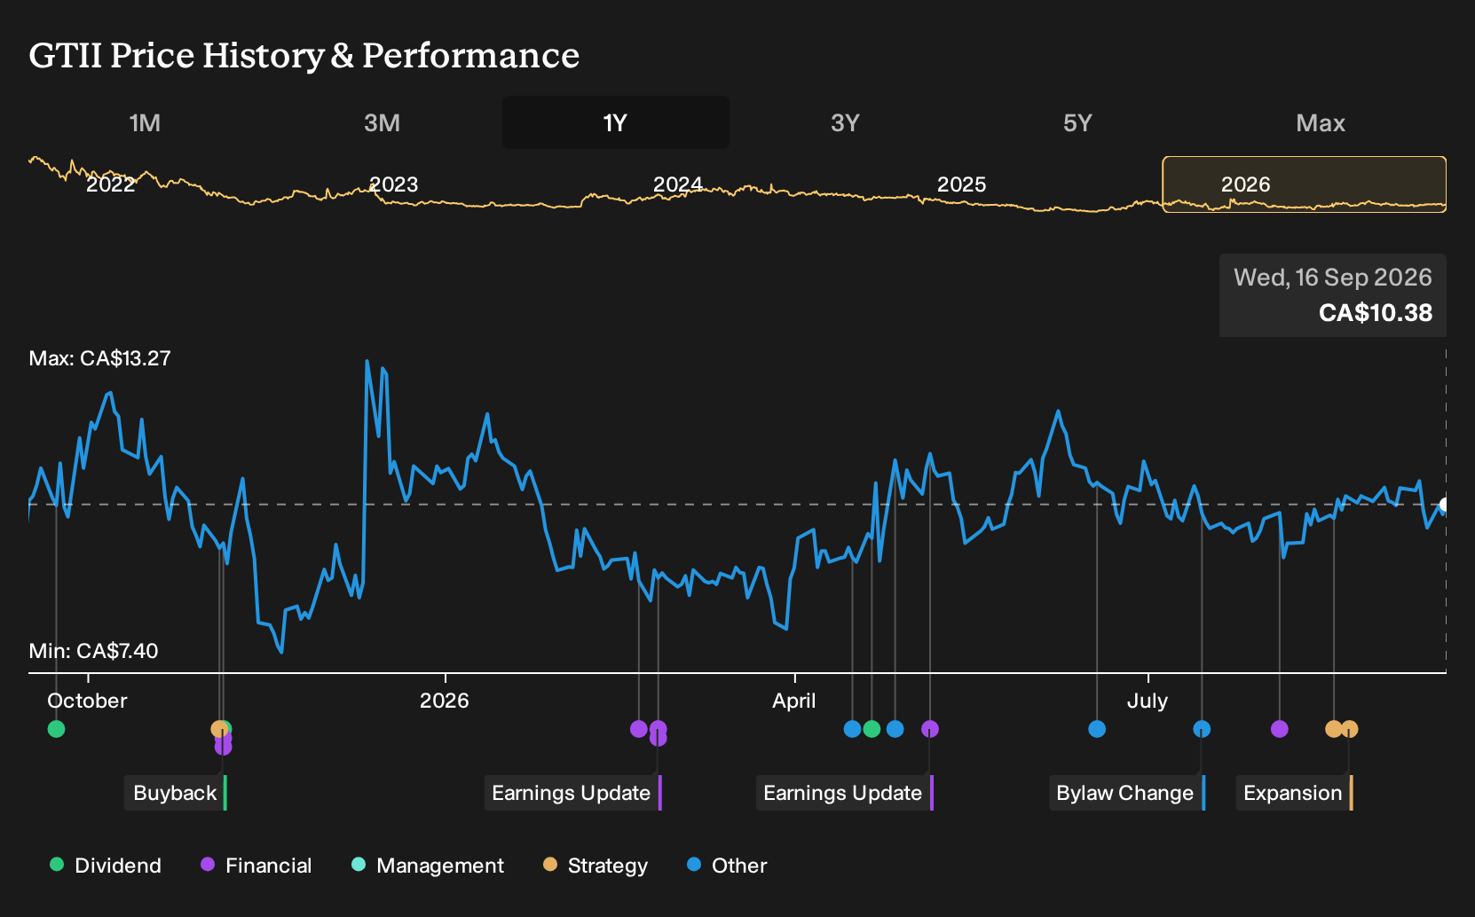Viewport: 1475px width, 917px height.
Task: Click the Wed, 16 Sep 2026 date text
Action: click(1333, 278)
